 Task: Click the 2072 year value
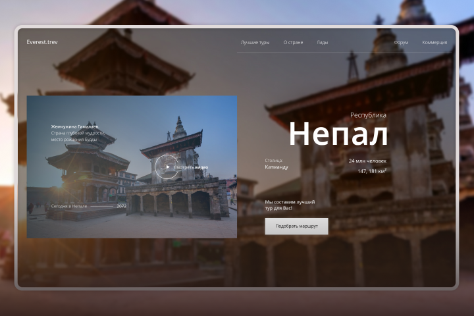click(x=121, y=206)
